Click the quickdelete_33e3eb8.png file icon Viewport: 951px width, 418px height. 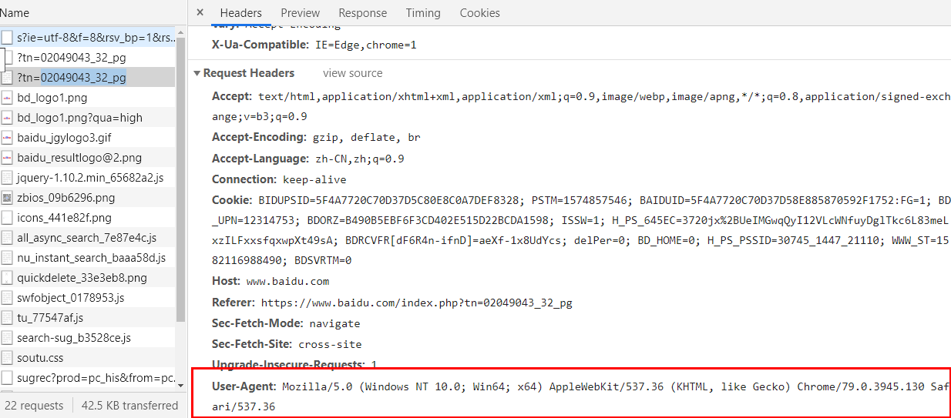7,278
